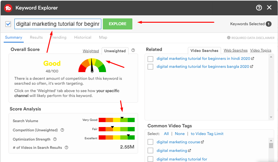The image size is (278, 162).
Task: Open REQUIRED DATA DISCLAIMER link
Action: (x=253, y=38)
